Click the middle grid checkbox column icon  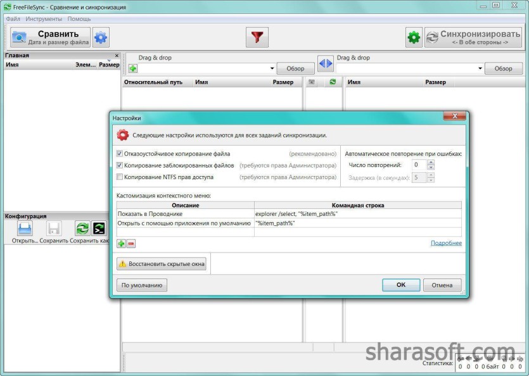point(312,82)
